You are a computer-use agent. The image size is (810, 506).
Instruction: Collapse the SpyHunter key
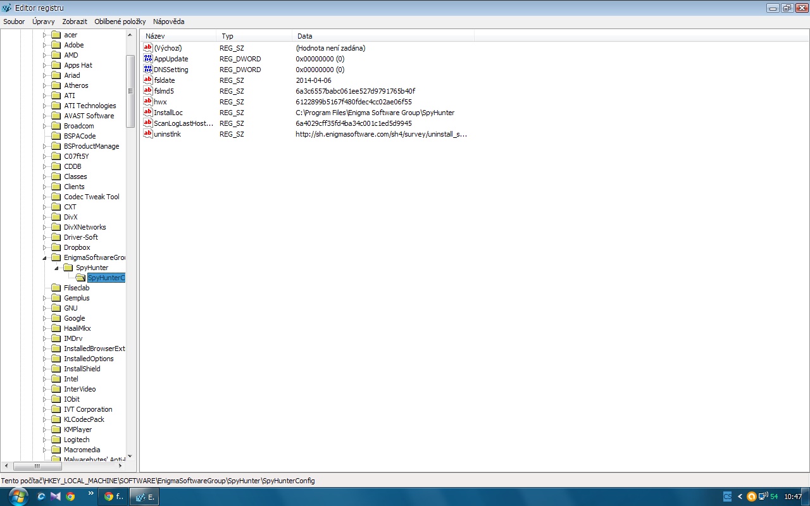point(57,268)
